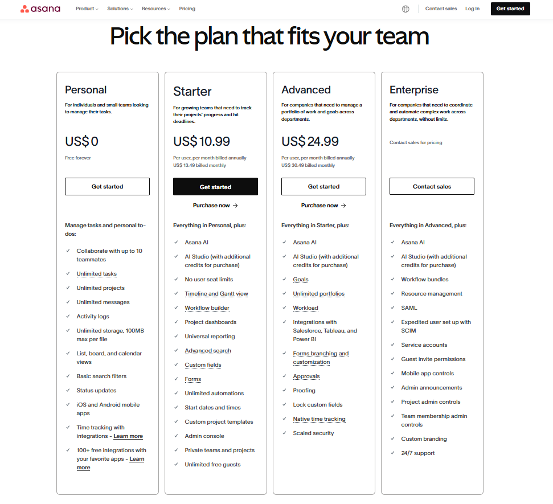Open the Solutions dropdown menu
Image resolution: width=553 pixels, height=504 pixels.
[x=120, y=9]
